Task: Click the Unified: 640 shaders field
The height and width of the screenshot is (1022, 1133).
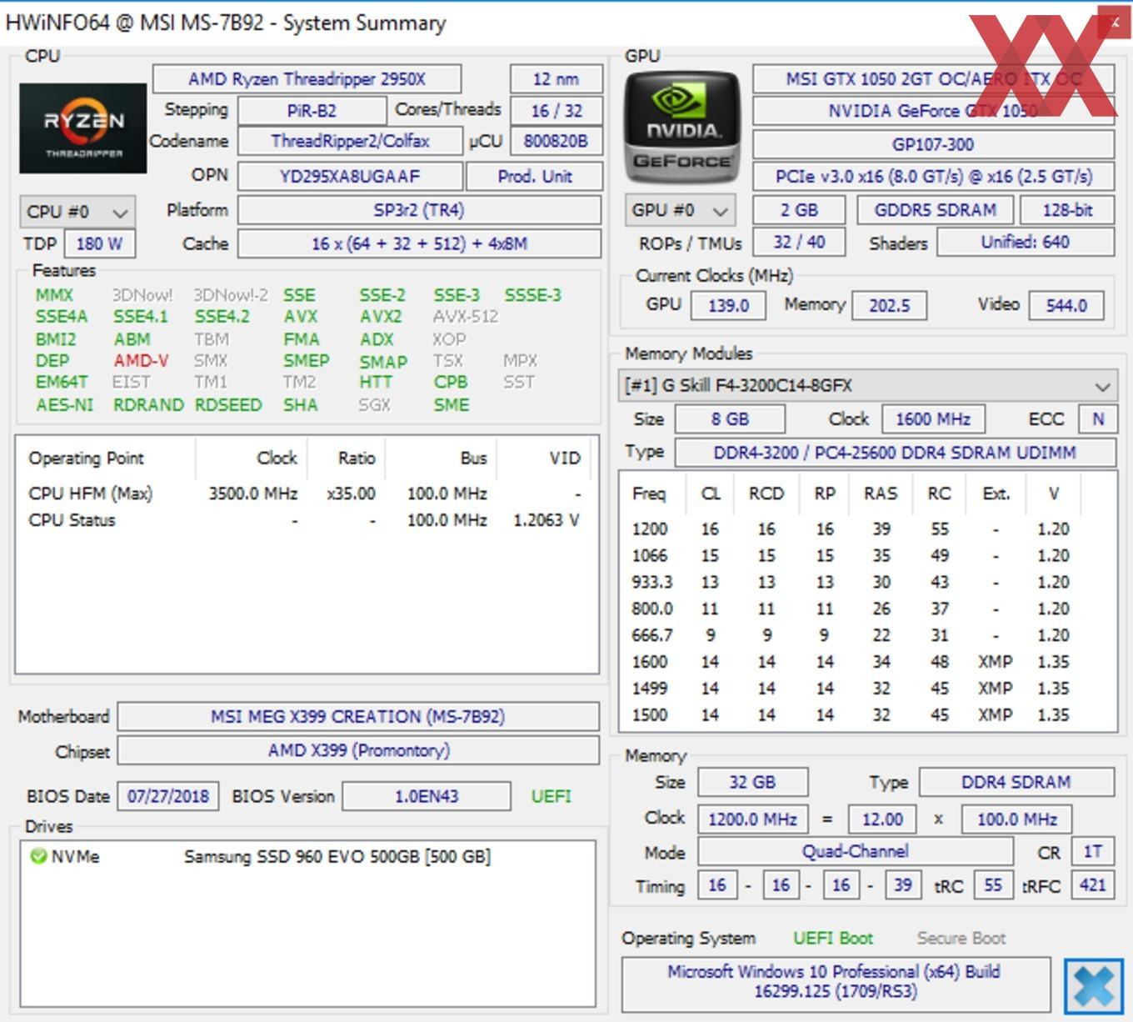Action: pos(1026,243)
